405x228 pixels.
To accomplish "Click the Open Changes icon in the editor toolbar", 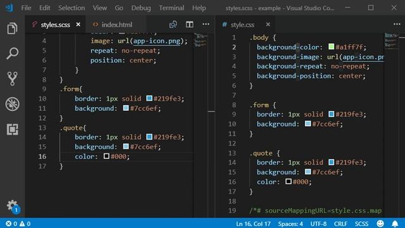I will (173, 25).
